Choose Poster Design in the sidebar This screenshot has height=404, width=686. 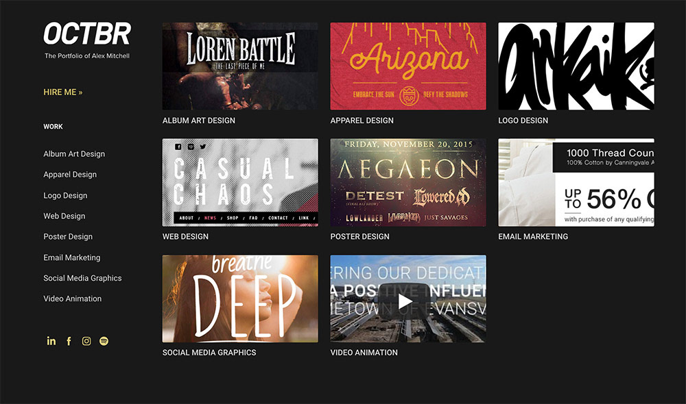coord(68,236)
